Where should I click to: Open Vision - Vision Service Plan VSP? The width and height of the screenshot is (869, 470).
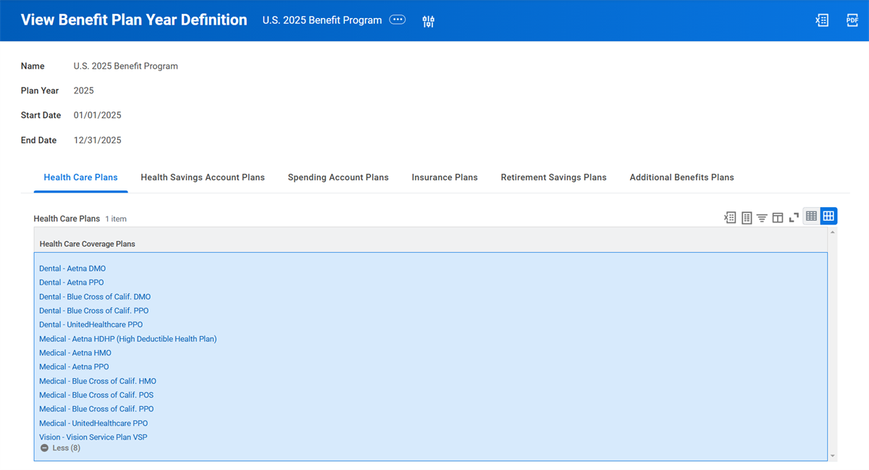93,437
